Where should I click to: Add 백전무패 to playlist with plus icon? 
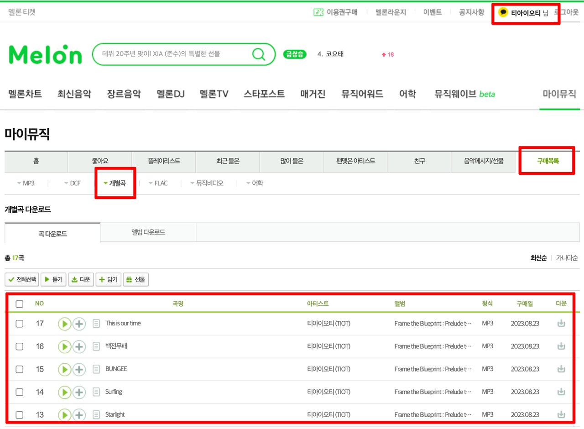pyautogui.click(x=79, y=346)
